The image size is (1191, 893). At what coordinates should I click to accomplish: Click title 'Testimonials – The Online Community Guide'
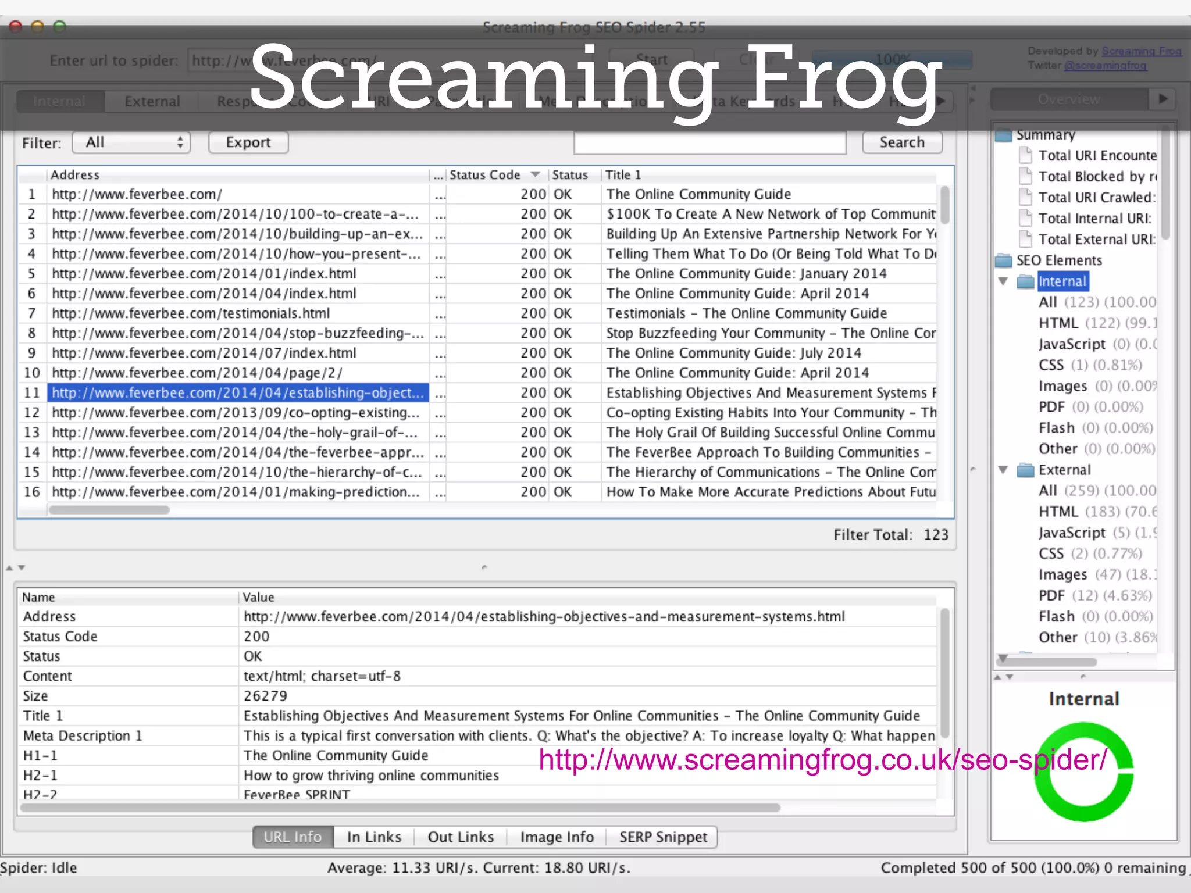(x=747, y=313)
